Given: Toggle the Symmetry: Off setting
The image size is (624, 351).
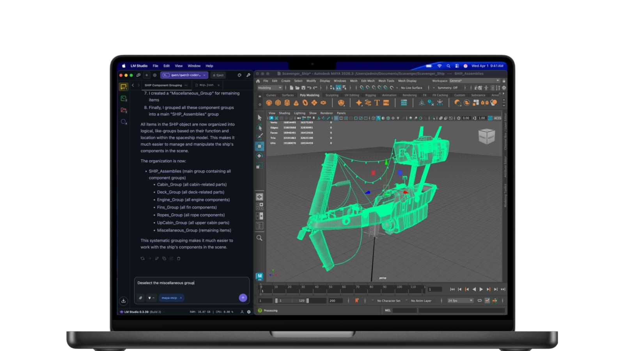Looking at the screenshot, I should [447, 88].
